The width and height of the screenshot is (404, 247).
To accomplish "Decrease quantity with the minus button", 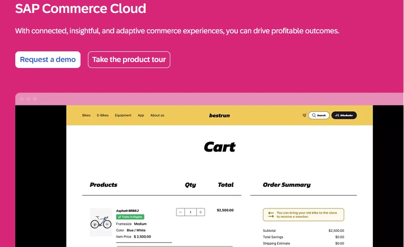I will pos(180,212).
